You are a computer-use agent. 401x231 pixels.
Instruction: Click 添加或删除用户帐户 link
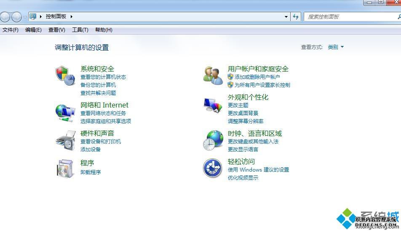(x=257, y=77)
